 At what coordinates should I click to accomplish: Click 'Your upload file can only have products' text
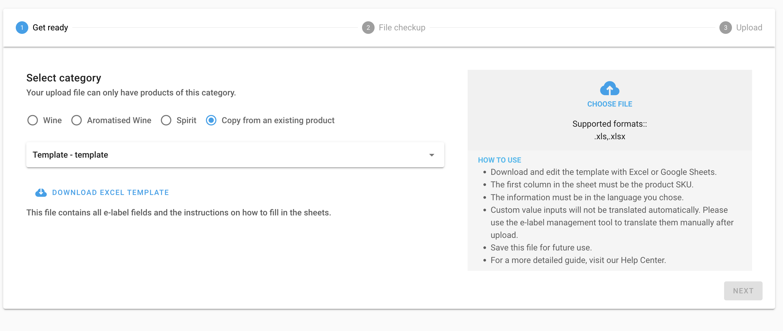tap(131, 93)
